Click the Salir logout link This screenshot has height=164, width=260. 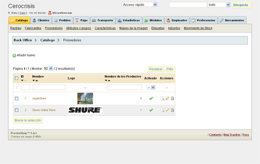23,13
